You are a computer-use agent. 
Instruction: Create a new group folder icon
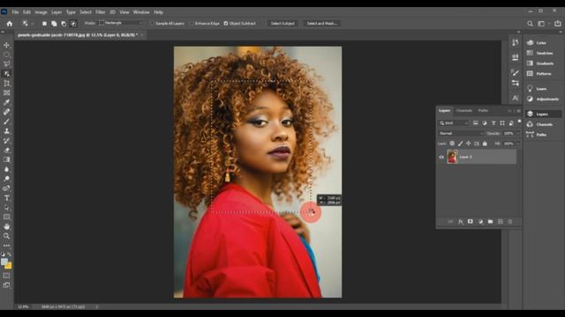[491, 222]
